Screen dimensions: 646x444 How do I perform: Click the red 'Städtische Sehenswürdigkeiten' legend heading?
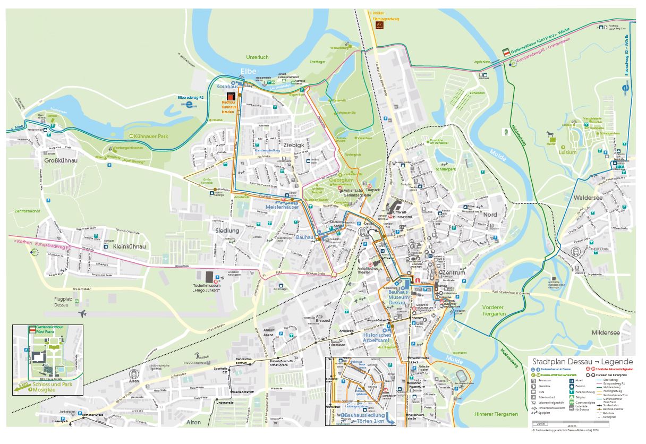615,369
